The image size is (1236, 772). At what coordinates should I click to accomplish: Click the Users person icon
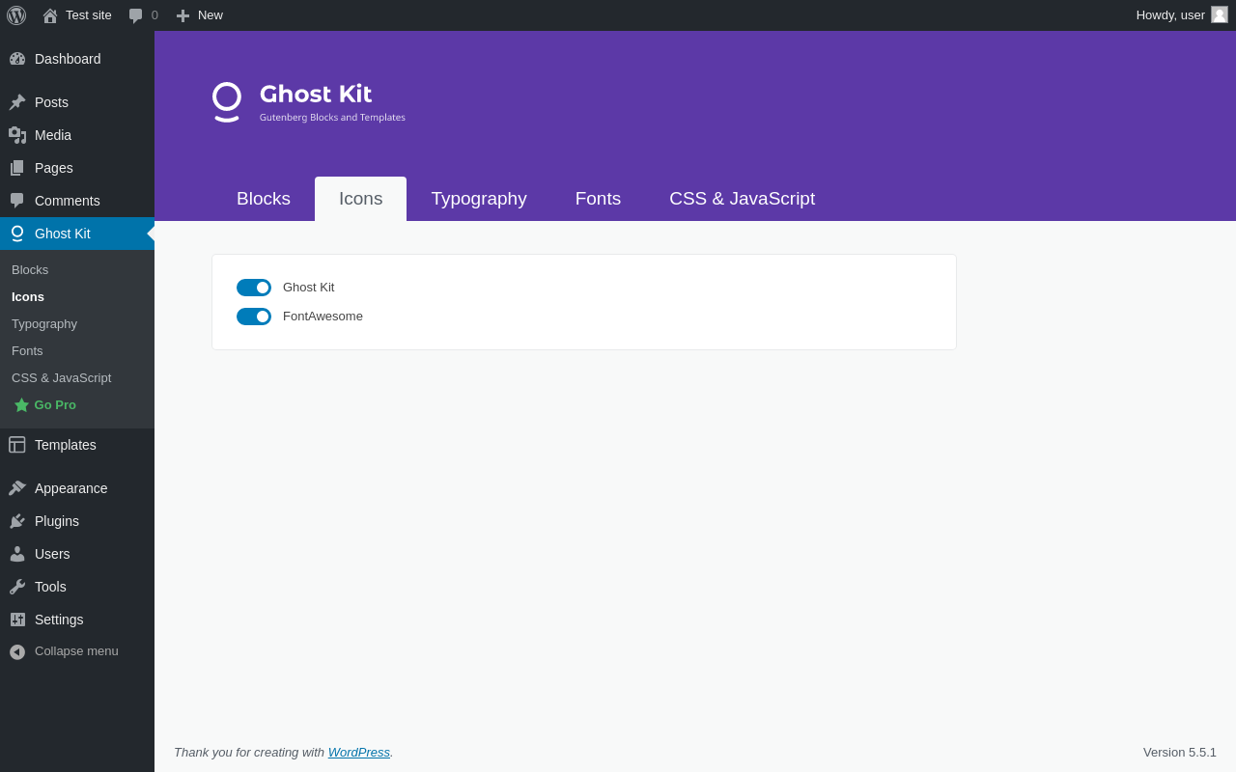[x=17, y=554]
